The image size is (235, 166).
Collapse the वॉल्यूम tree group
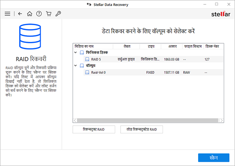[76, 66]
